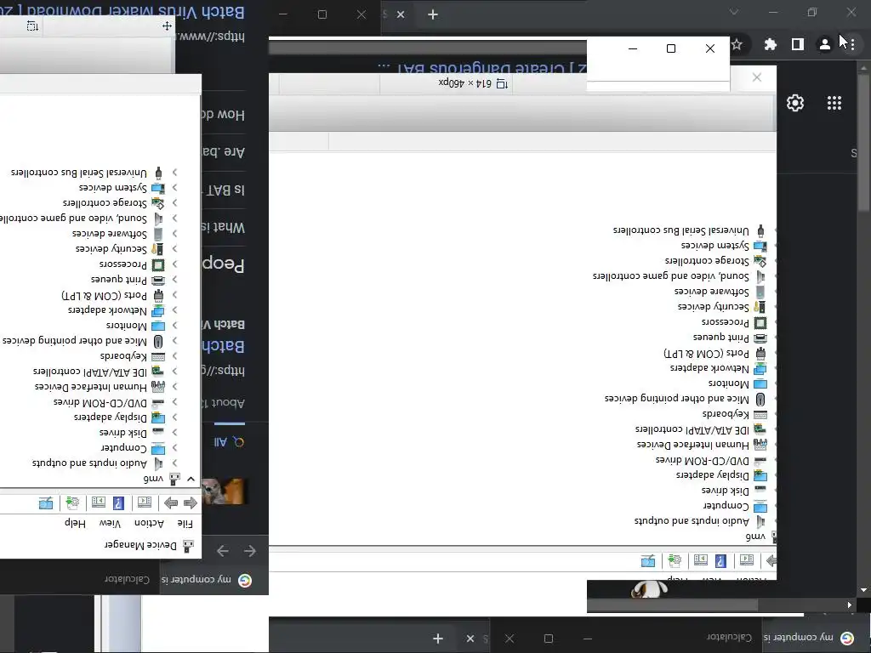
Task: Select IDE ATA/ATAPI controllers in left Device Manager
Action: pos(90,371)
